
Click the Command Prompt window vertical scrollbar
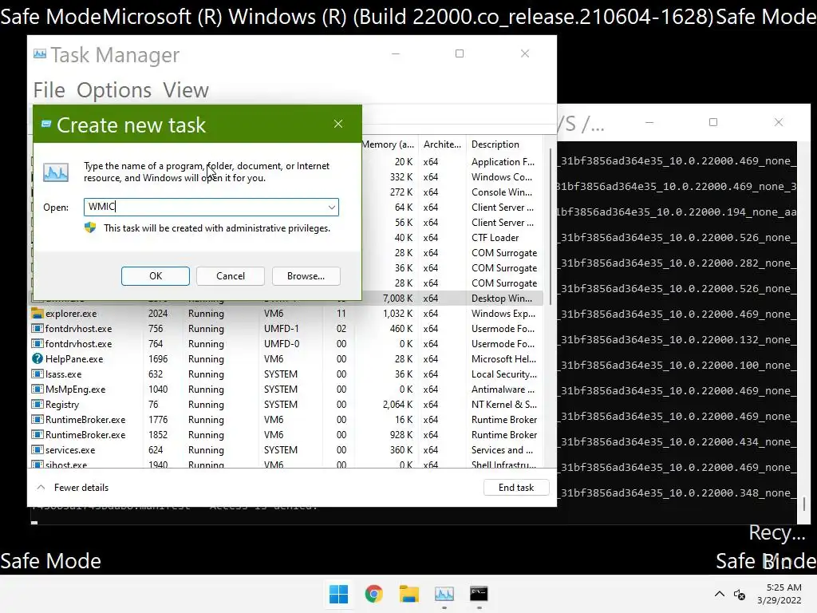(804, 504)
